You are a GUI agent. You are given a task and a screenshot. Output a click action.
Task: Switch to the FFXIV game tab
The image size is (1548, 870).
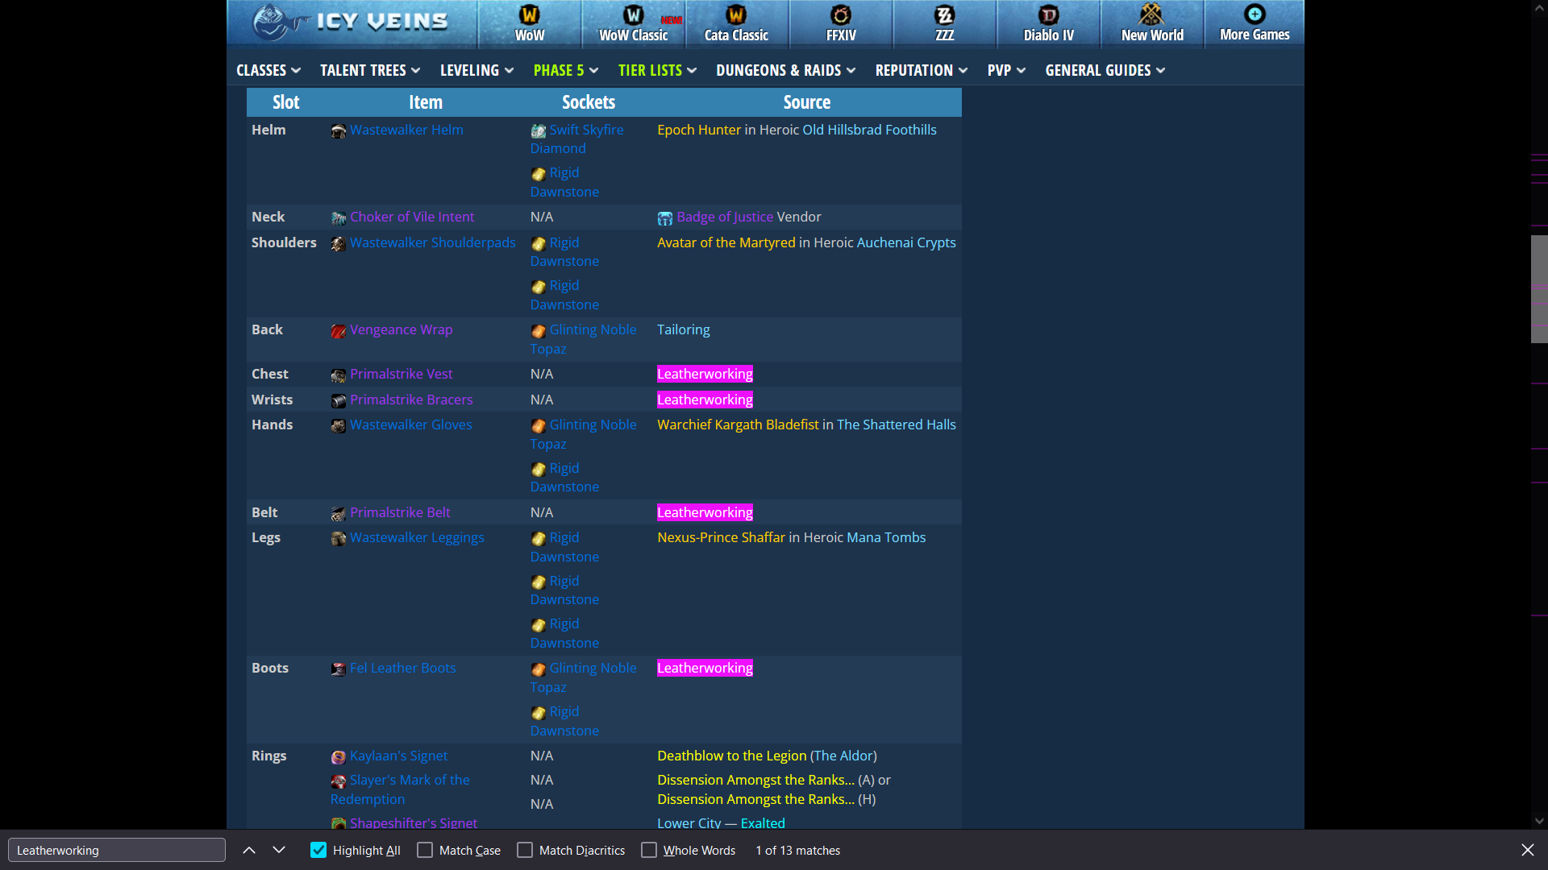[x=841, y=24]
